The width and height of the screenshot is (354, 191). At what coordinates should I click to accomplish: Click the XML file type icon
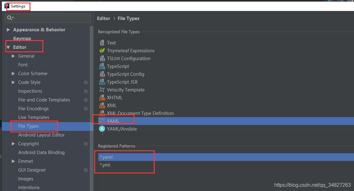[x=102, y=106]
